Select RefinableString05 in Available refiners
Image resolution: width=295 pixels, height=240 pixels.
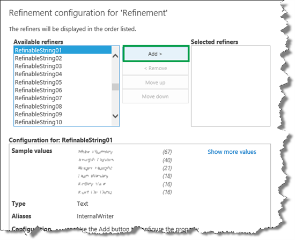point(63,82)
